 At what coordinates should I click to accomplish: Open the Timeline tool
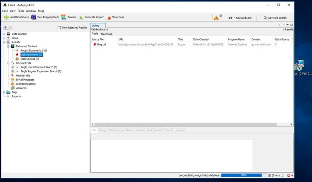point(64,17)
